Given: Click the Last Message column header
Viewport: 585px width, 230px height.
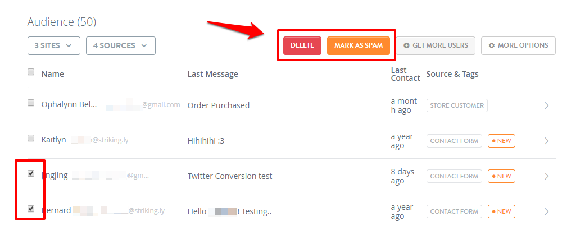Looking at the screenshot, I should [x=212, y=74].
